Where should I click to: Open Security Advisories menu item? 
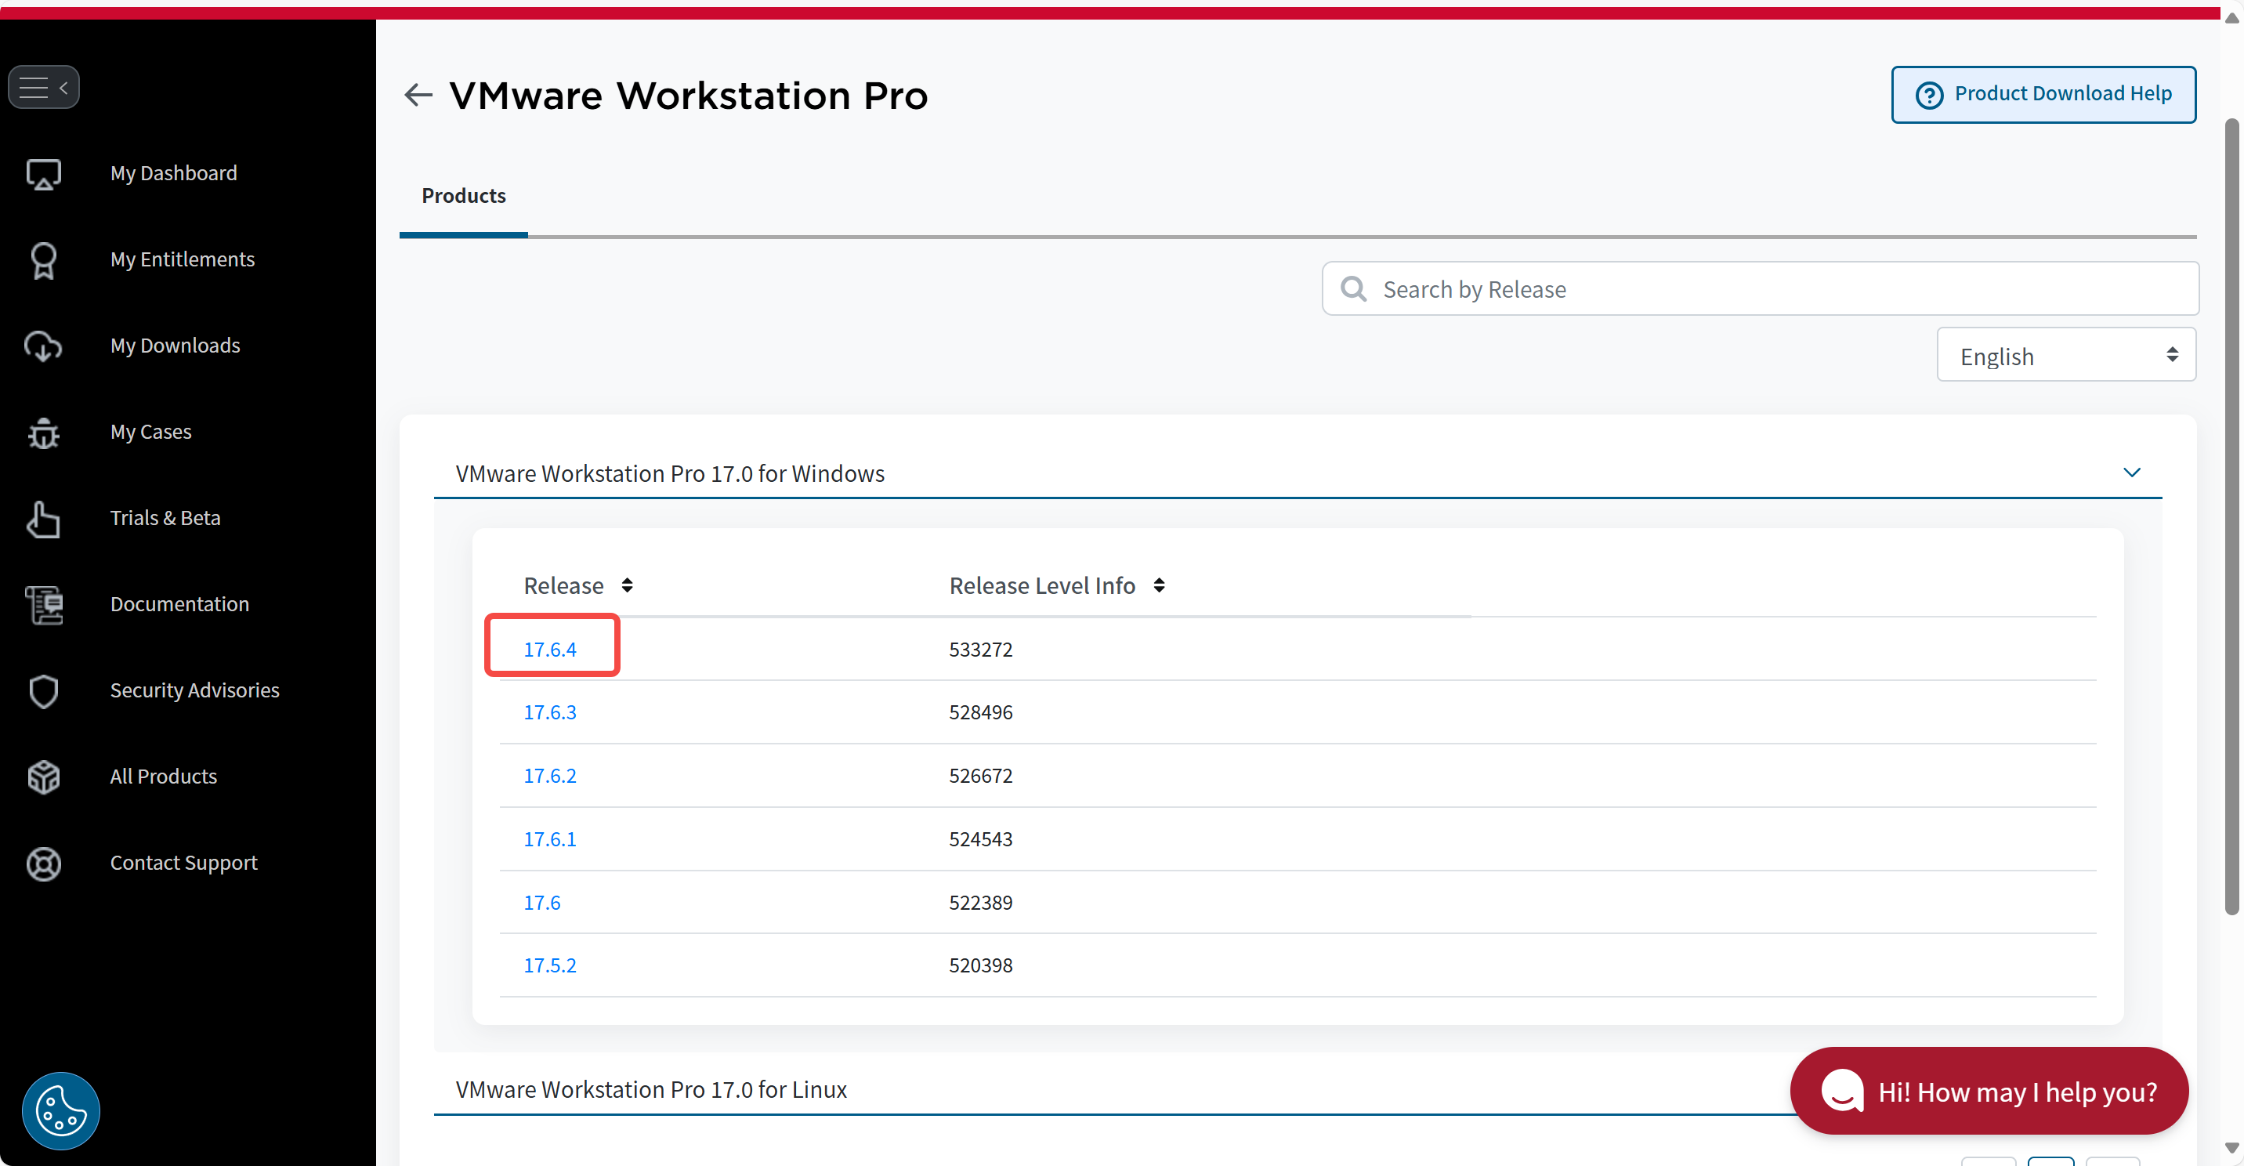tap(194, 690)
